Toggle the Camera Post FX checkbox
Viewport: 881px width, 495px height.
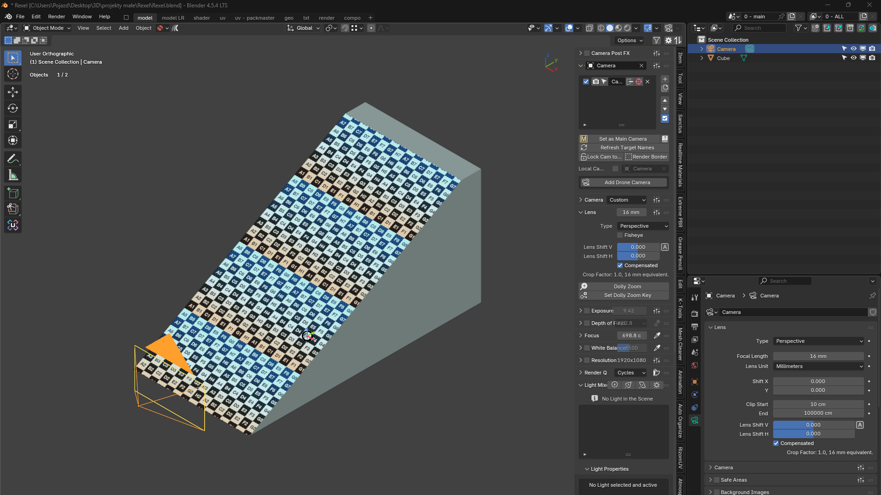[x=586, y=53]
